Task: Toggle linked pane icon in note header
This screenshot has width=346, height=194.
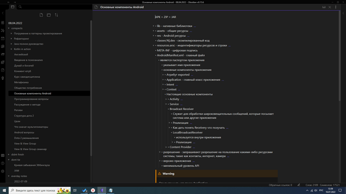Action: click(324, 7)
